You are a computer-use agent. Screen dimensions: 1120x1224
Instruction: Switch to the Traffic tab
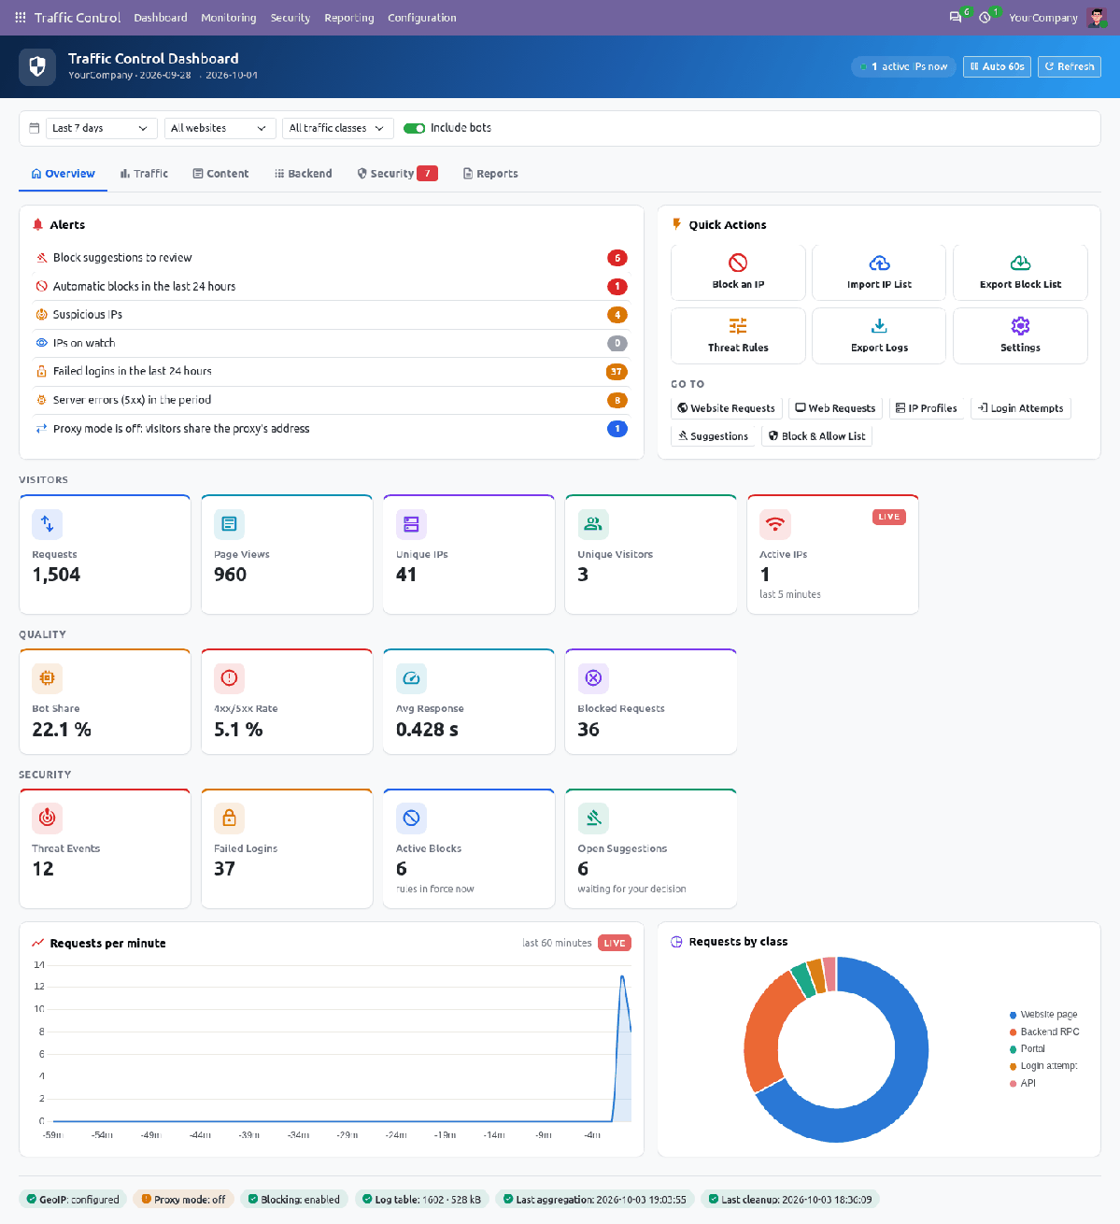144,174
